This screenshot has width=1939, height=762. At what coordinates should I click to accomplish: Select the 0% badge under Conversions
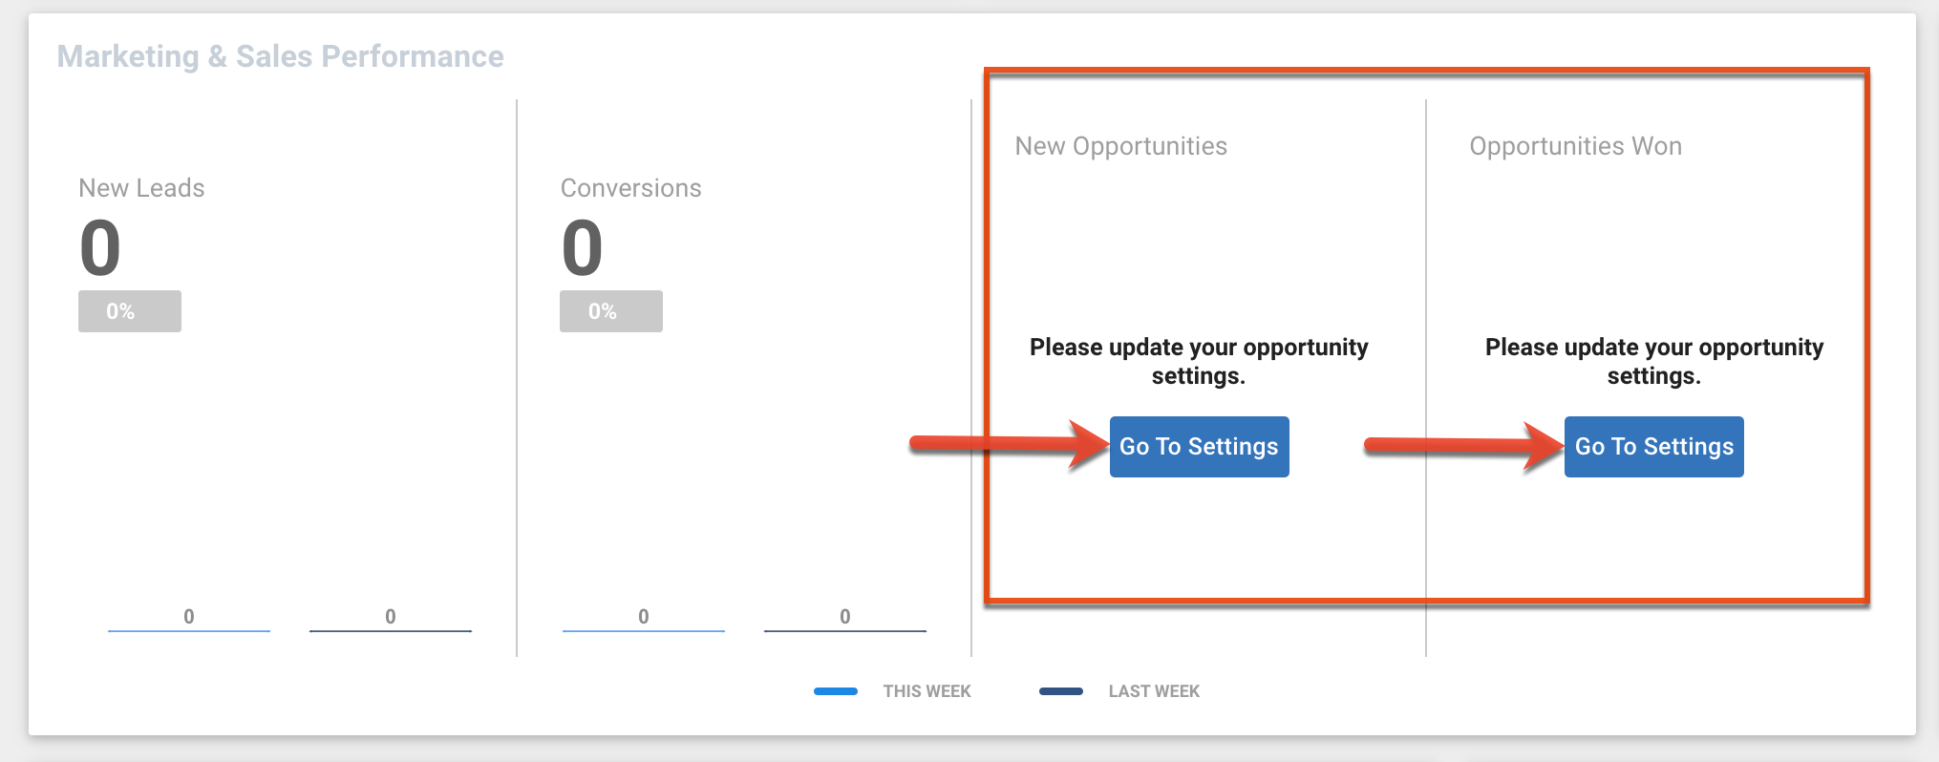[609, 310]
